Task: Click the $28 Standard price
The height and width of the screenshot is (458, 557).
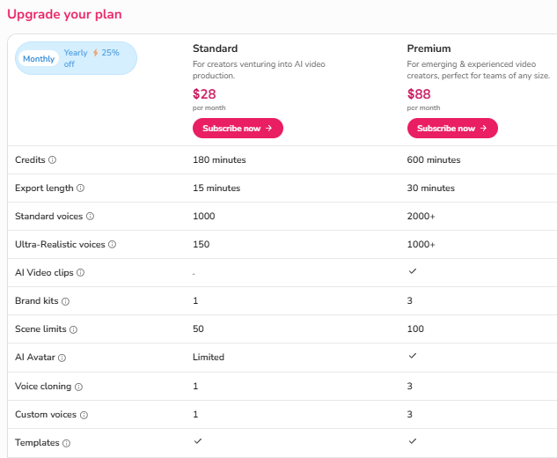Action: 204,94
